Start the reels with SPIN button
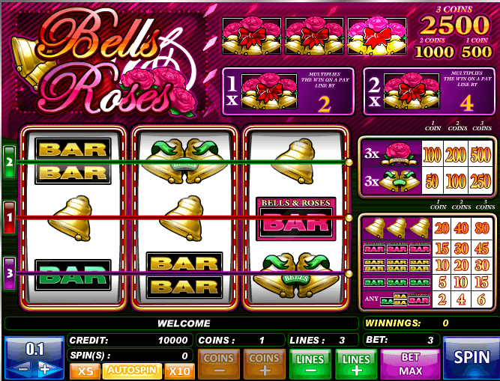 (x=472, y=358)
